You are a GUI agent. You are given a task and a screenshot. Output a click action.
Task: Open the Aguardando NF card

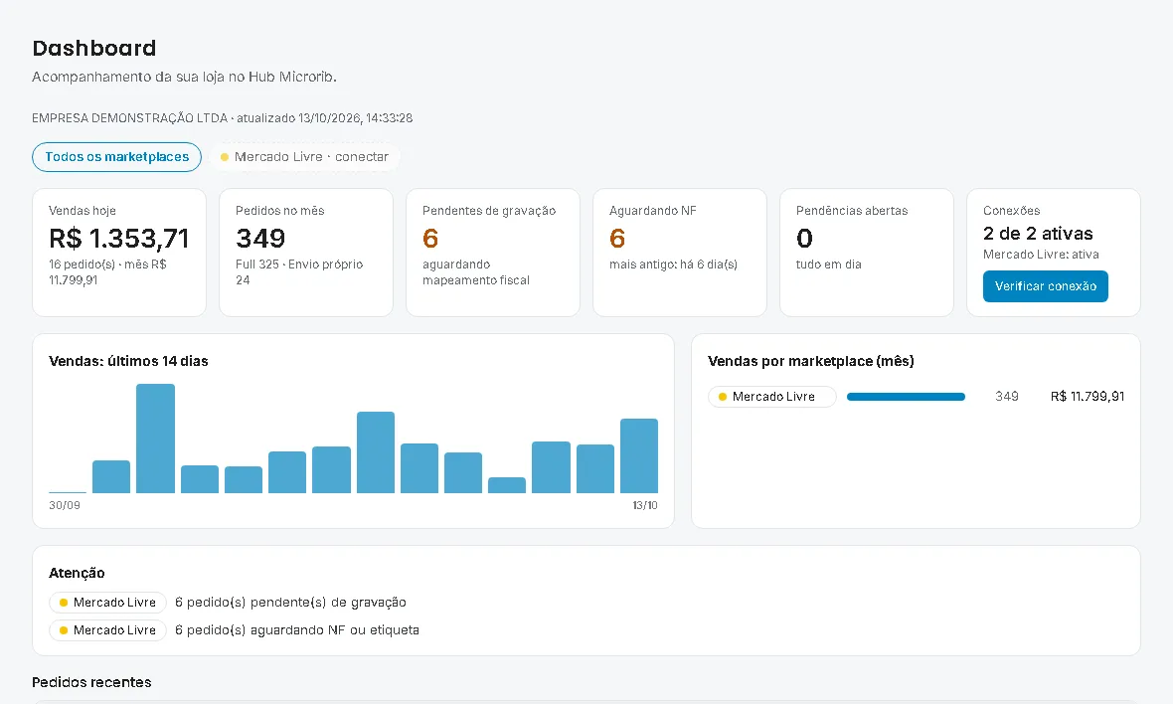[x=680, y=253]
